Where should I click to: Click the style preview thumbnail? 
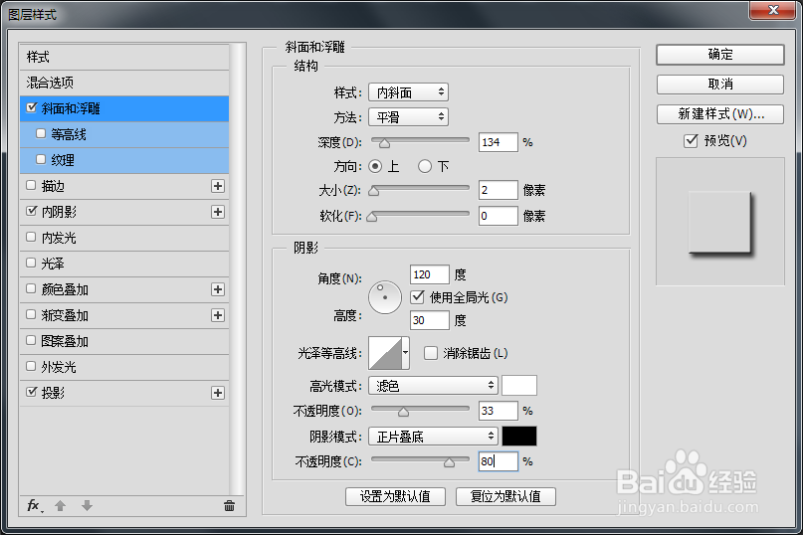point(720,221)
